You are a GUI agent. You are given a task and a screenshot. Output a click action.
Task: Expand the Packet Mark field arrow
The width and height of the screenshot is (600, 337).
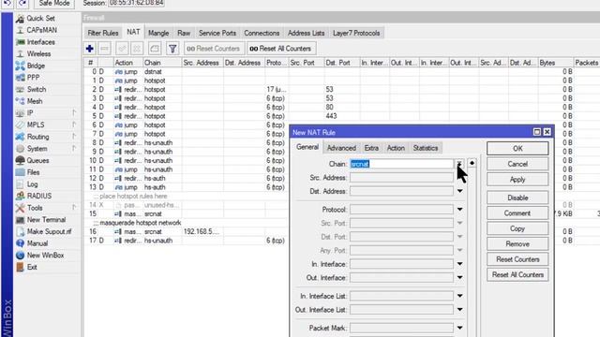point(459,328)
